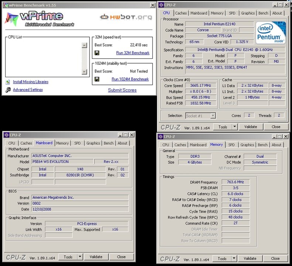The image size is (292, 266).
Task: Switch to CPU tab in the Memory window
Action: (166, 145)
